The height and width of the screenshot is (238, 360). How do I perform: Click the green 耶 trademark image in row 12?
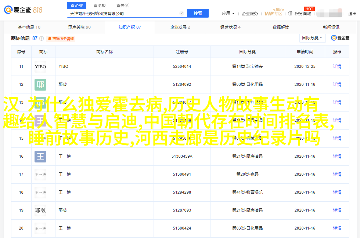tap(40, 85)
